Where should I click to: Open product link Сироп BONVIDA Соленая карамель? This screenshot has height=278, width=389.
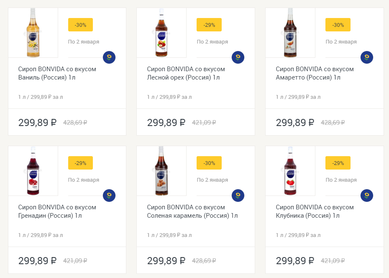pyautogui.click(x=192, y=211)
